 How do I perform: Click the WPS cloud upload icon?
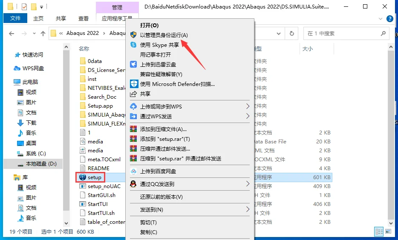(x=133, y=106)
